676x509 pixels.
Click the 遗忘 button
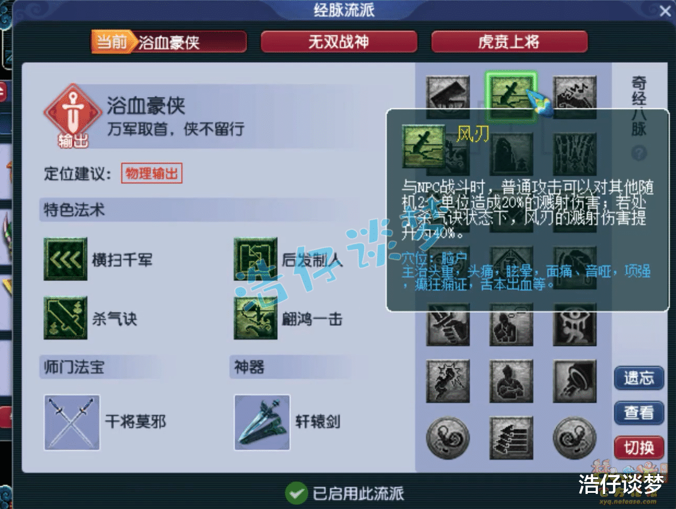coord(639,378)
